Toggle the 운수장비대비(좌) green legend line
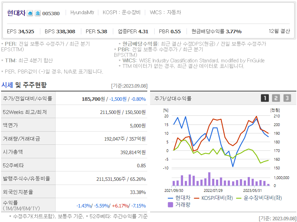Image resolution: width=297 pixels, height=222 pixels. 259,198
